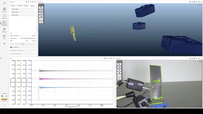Click the plus icon in the Point group header
Viewport: 203px width, 114px height.
click(197, 2)
